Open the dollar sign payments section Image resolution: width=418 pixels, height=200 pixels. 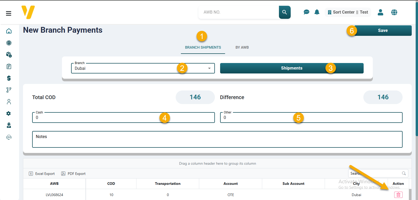9,78
